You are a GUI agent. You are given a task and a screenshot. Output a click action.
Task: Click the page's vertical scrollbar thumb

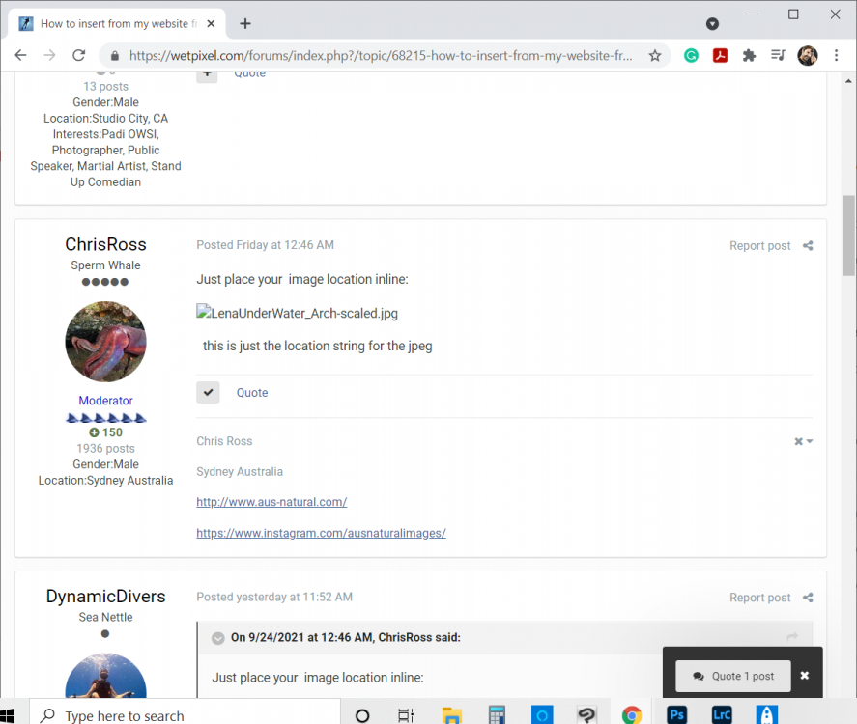848,236
